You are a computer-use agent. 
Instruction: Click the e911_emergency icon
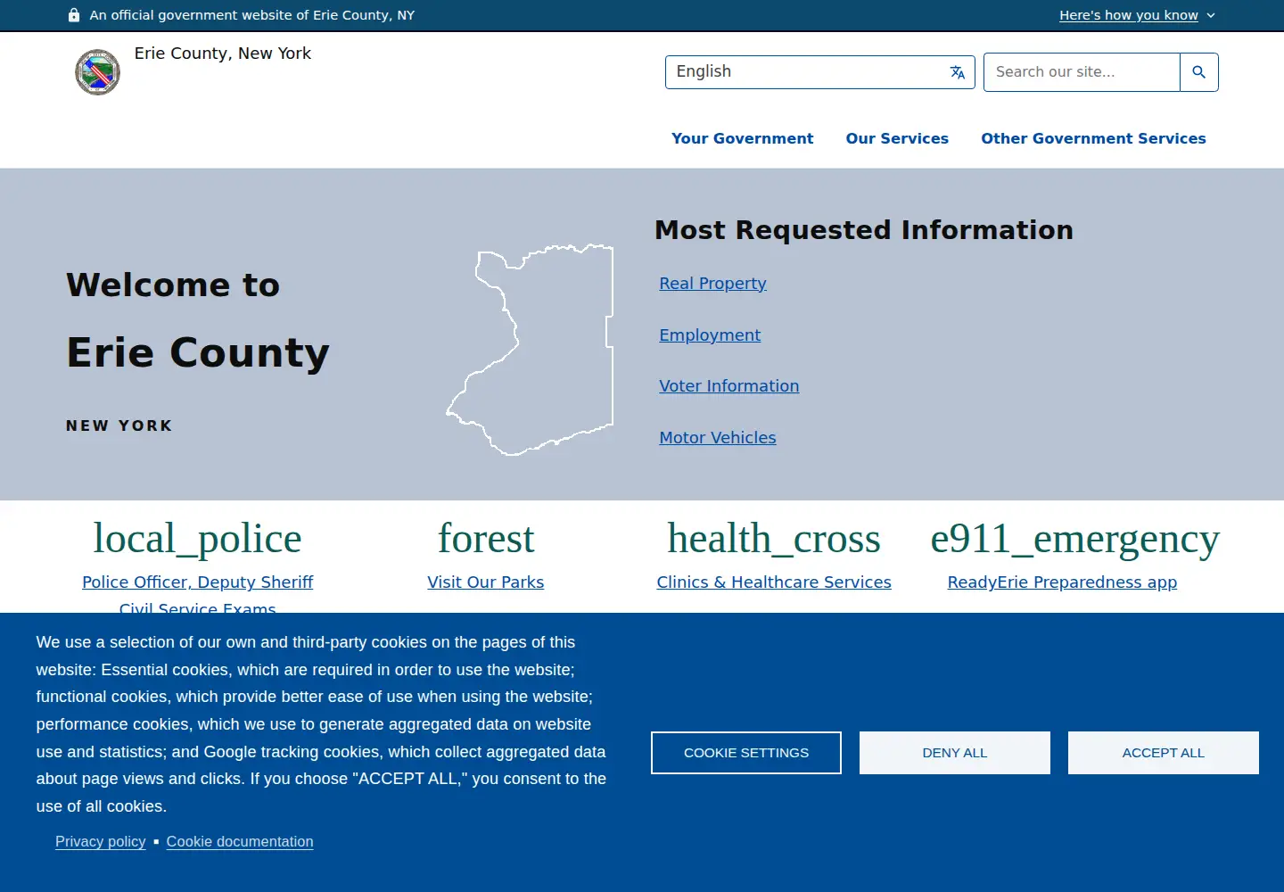[1074, 539]
